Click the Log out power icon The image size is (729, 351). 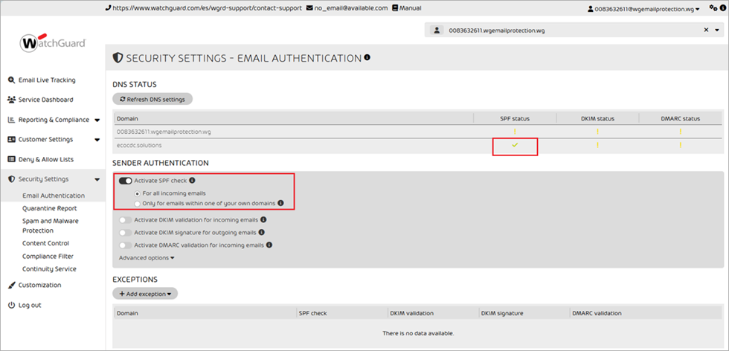12,305
